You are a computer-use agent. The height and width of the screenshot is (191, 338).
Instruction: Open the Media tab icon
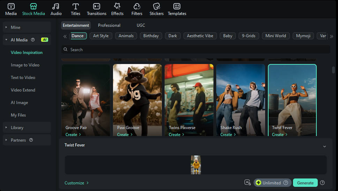(11, 7)
